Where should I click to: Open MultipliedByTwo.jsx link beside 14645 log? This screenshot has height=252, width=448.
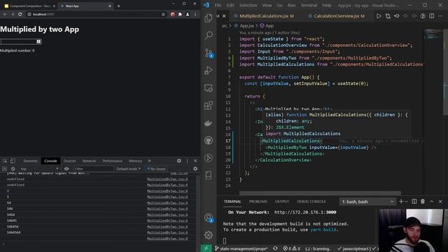click(x=167, y=220)
